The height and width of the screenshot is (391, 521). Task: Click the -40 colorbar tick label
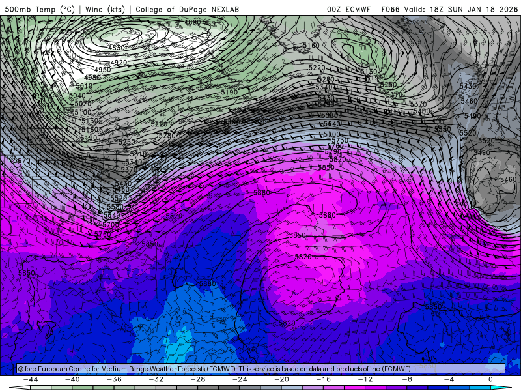[x=72, y=379]
